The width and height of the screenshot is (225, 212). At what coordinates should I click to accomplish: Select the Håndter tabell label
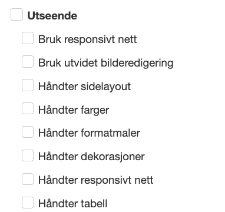pyautogui.click(x=72, y=204)
